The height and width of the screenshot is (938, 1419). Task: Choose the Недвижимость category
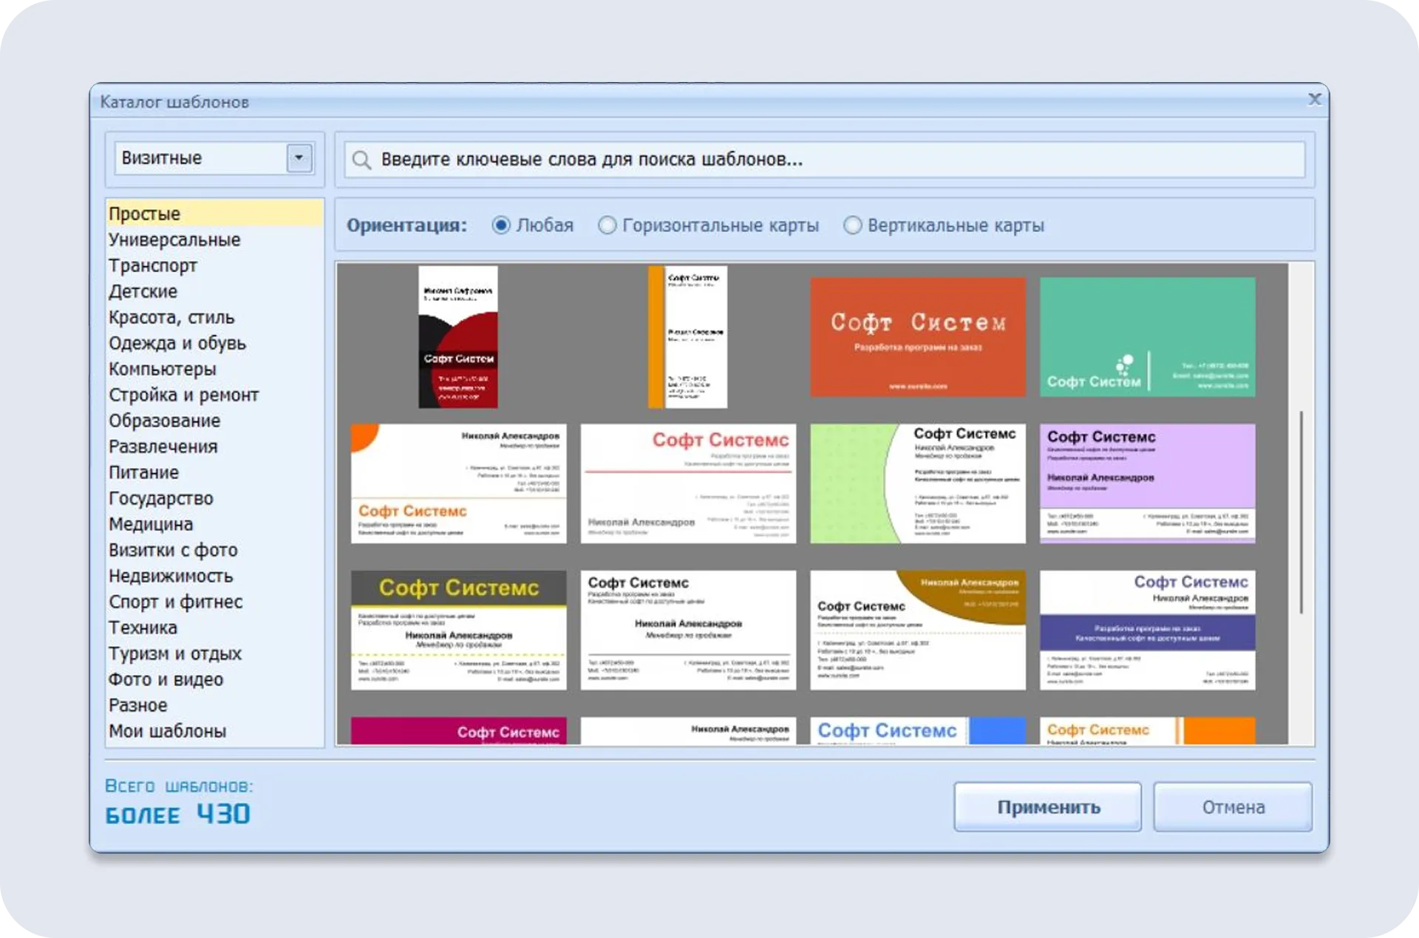pyautogui.click(x=214, y=576)
